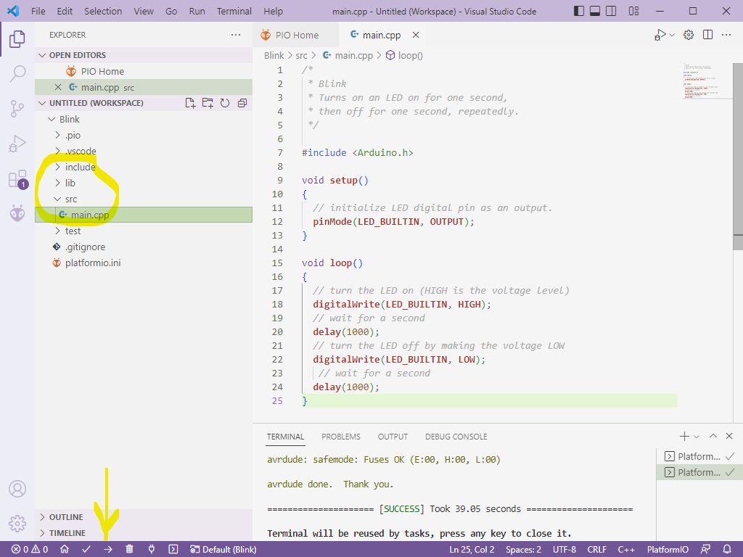The image size is (743, 557).
Task: Toggle the primary sidebar layout icon
Action: point(579,12)
